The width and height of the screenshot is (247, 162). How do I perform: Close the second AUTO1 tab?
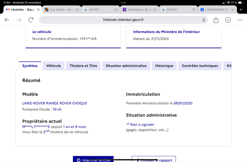coord(194,10)
